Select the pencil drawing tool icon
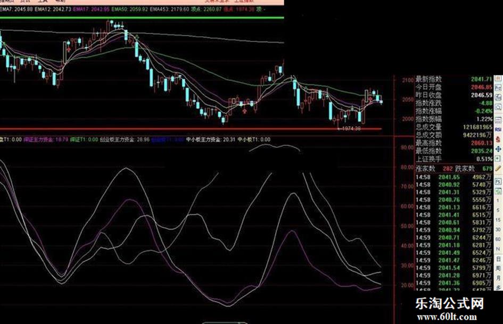 click(x=498, y=169)
